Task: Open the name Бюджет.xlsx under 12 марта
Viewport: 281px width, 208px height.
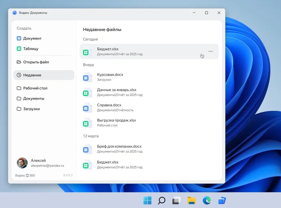Action: 108,162
